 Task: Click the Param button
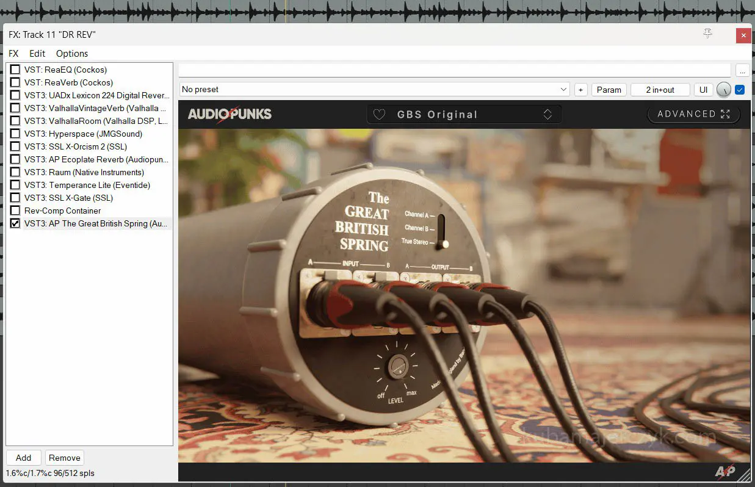609,90
